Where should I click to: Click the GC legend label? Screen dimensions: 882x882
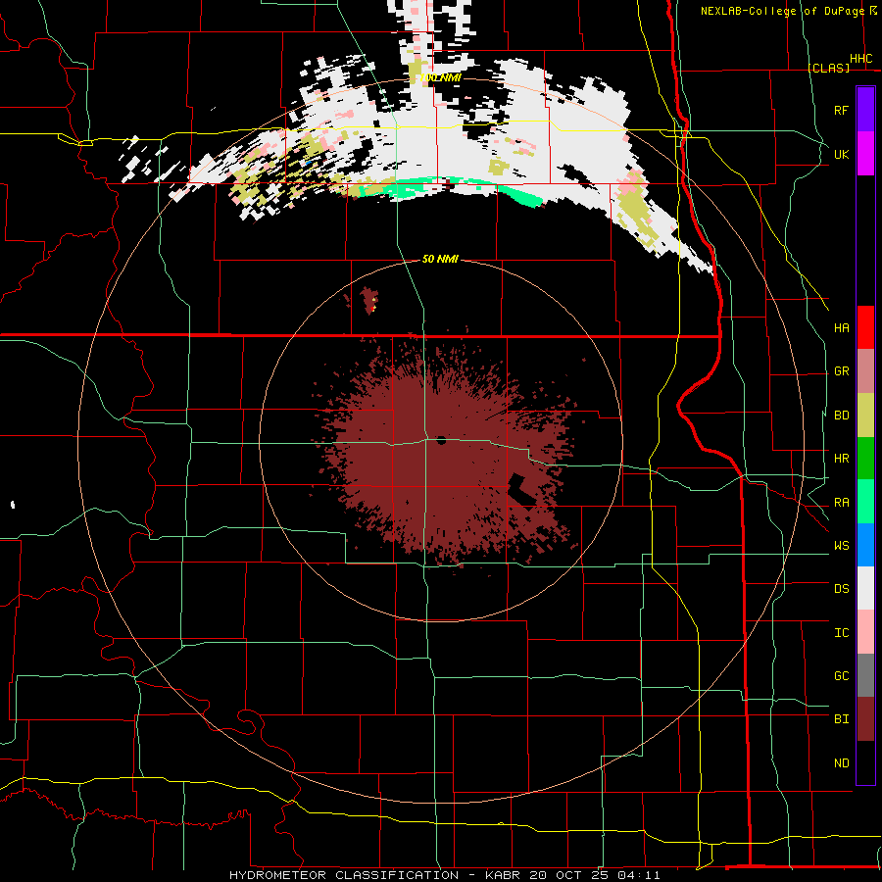click(x=841, y=676)
